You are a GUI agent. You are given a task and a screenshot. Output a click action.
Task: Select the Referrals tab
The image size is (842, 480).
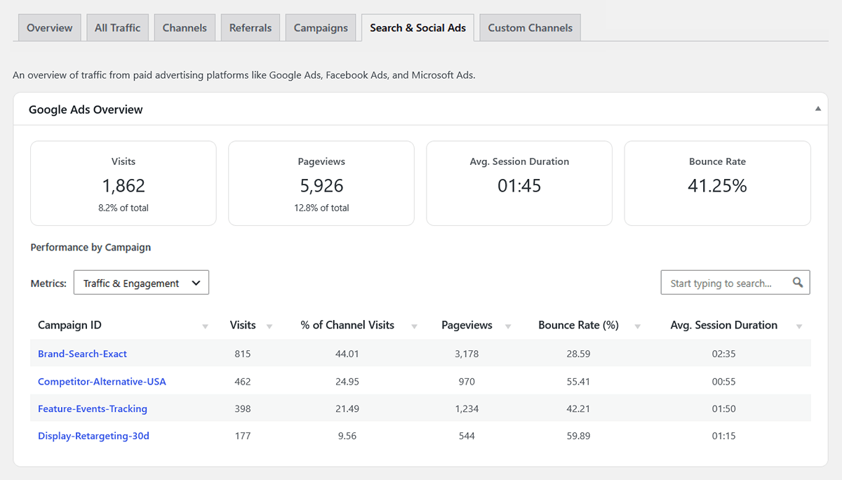click(250, 28)
